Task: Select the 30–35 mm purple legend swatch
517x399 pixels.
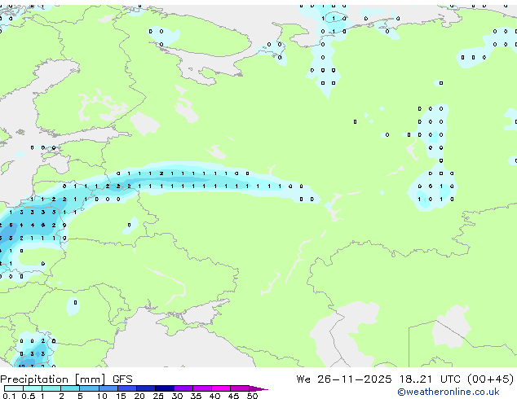Action: (183, 388)
